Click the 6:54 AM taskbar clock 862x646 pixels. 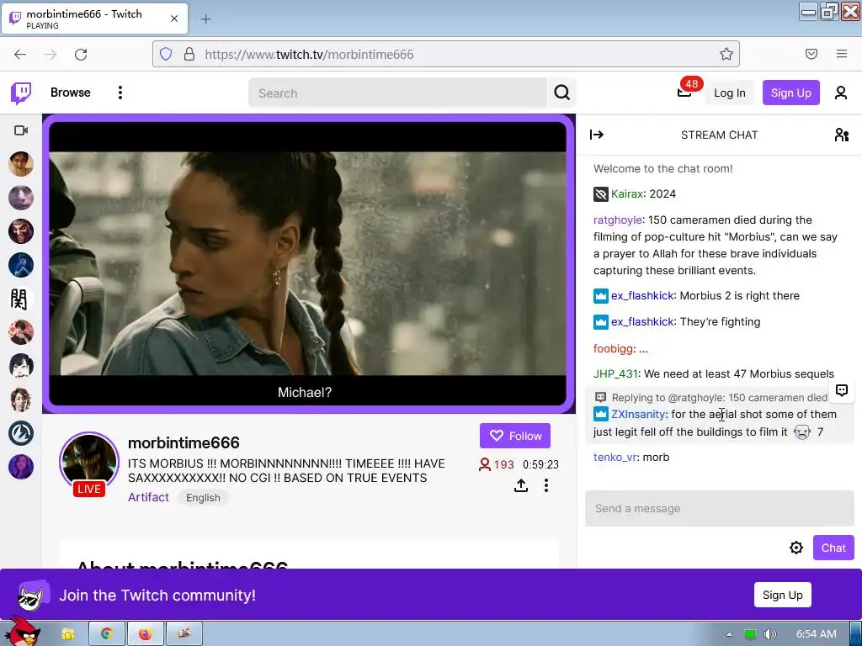(x=816, y=634)
